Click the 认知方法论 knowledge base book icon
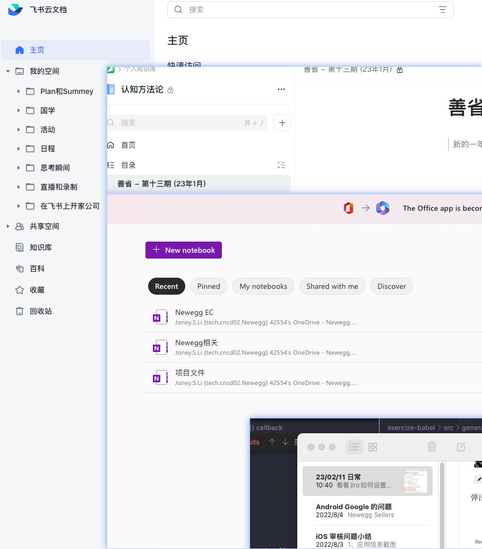The width and height of the screenshot is (482, 549). pos(111,89)
